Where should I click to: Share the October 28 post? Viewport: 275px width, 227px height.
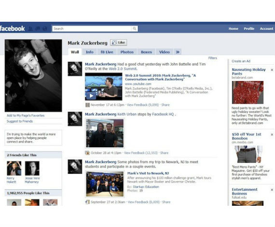(x=164, y=153)
